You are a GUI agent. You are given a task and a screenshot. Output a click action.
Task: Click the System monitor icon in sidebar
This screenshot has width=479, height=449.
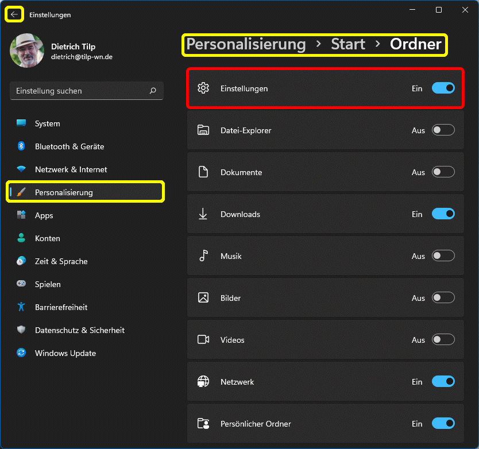21,123
